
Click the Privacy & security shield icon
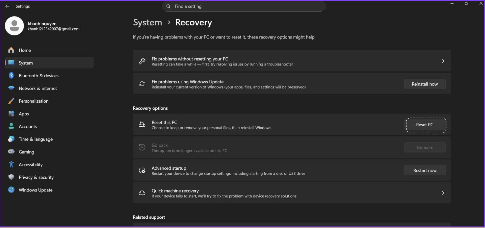coord(11,177)
